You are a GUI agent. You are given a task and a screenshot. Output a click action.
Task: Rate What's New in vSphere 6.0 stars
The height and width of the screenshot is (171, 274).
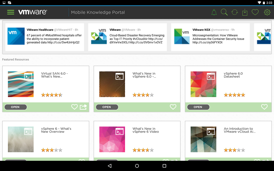[x=143, y=95]
